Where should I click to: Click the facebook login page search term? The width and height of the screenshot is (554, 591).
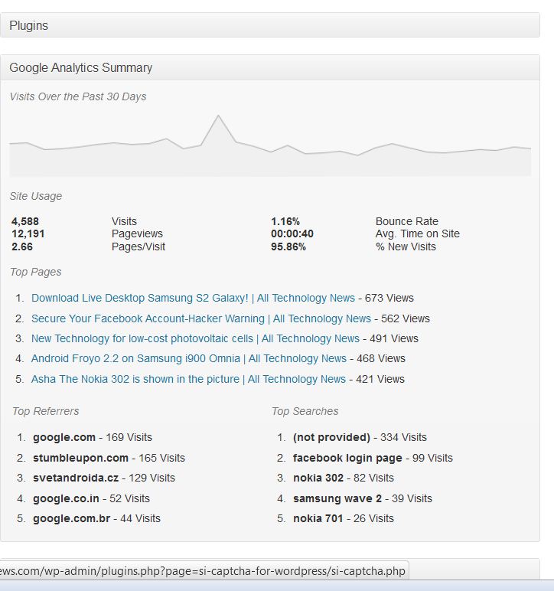(347, 458)
